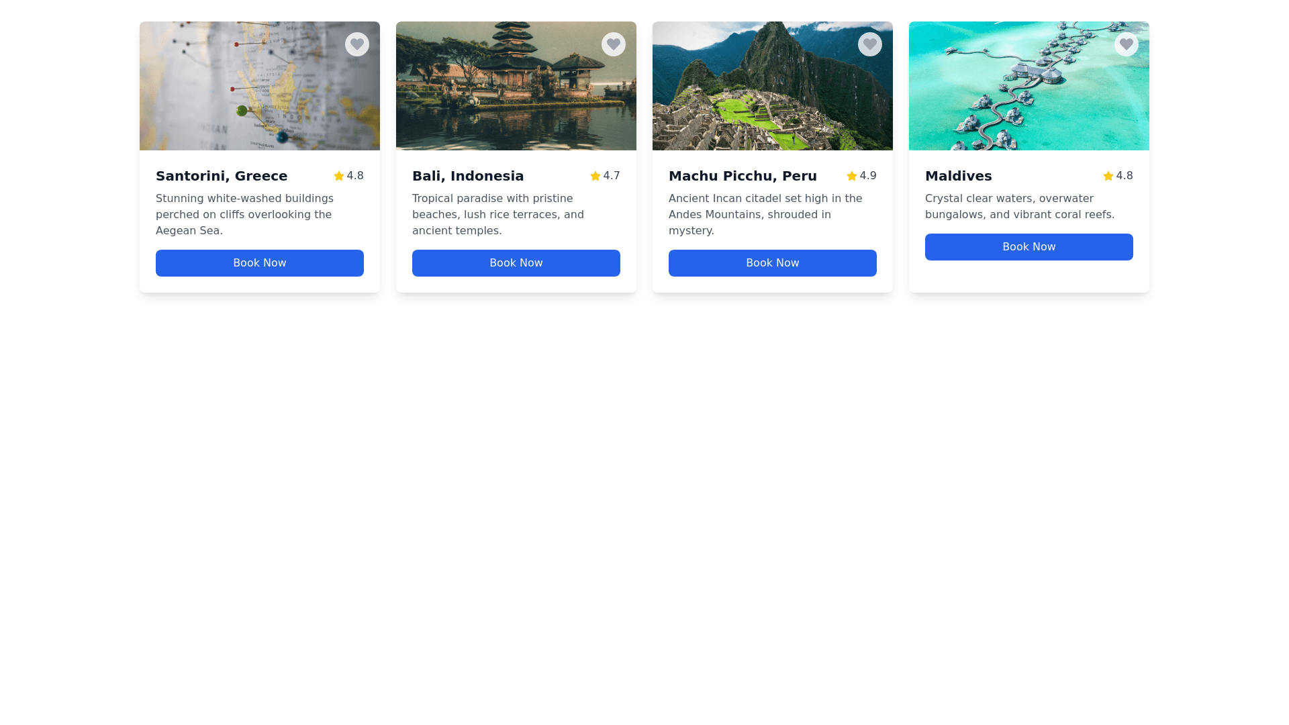Click the Maldives description text

coord(1020,207)
